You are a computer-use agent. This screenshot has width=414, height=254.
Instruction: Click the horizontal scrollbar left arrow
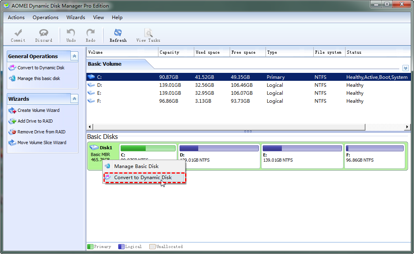coord(90,127)
